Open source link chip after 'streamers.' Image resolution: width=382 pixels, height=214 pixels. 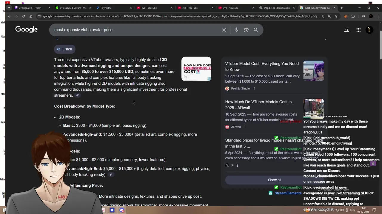[x=78, y=95]
